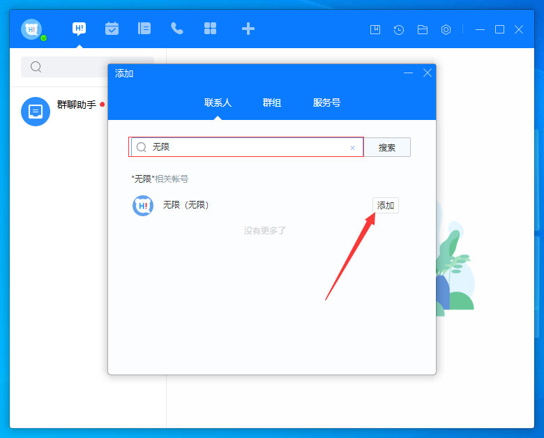Open the messages chat tab icon

(x=79, y=29)
